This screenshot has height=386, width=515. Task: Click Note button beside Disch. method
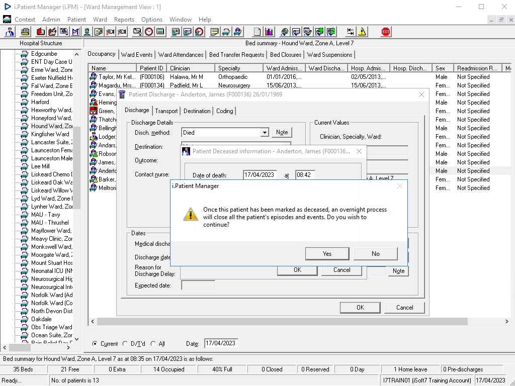click(x=282, y=132)
